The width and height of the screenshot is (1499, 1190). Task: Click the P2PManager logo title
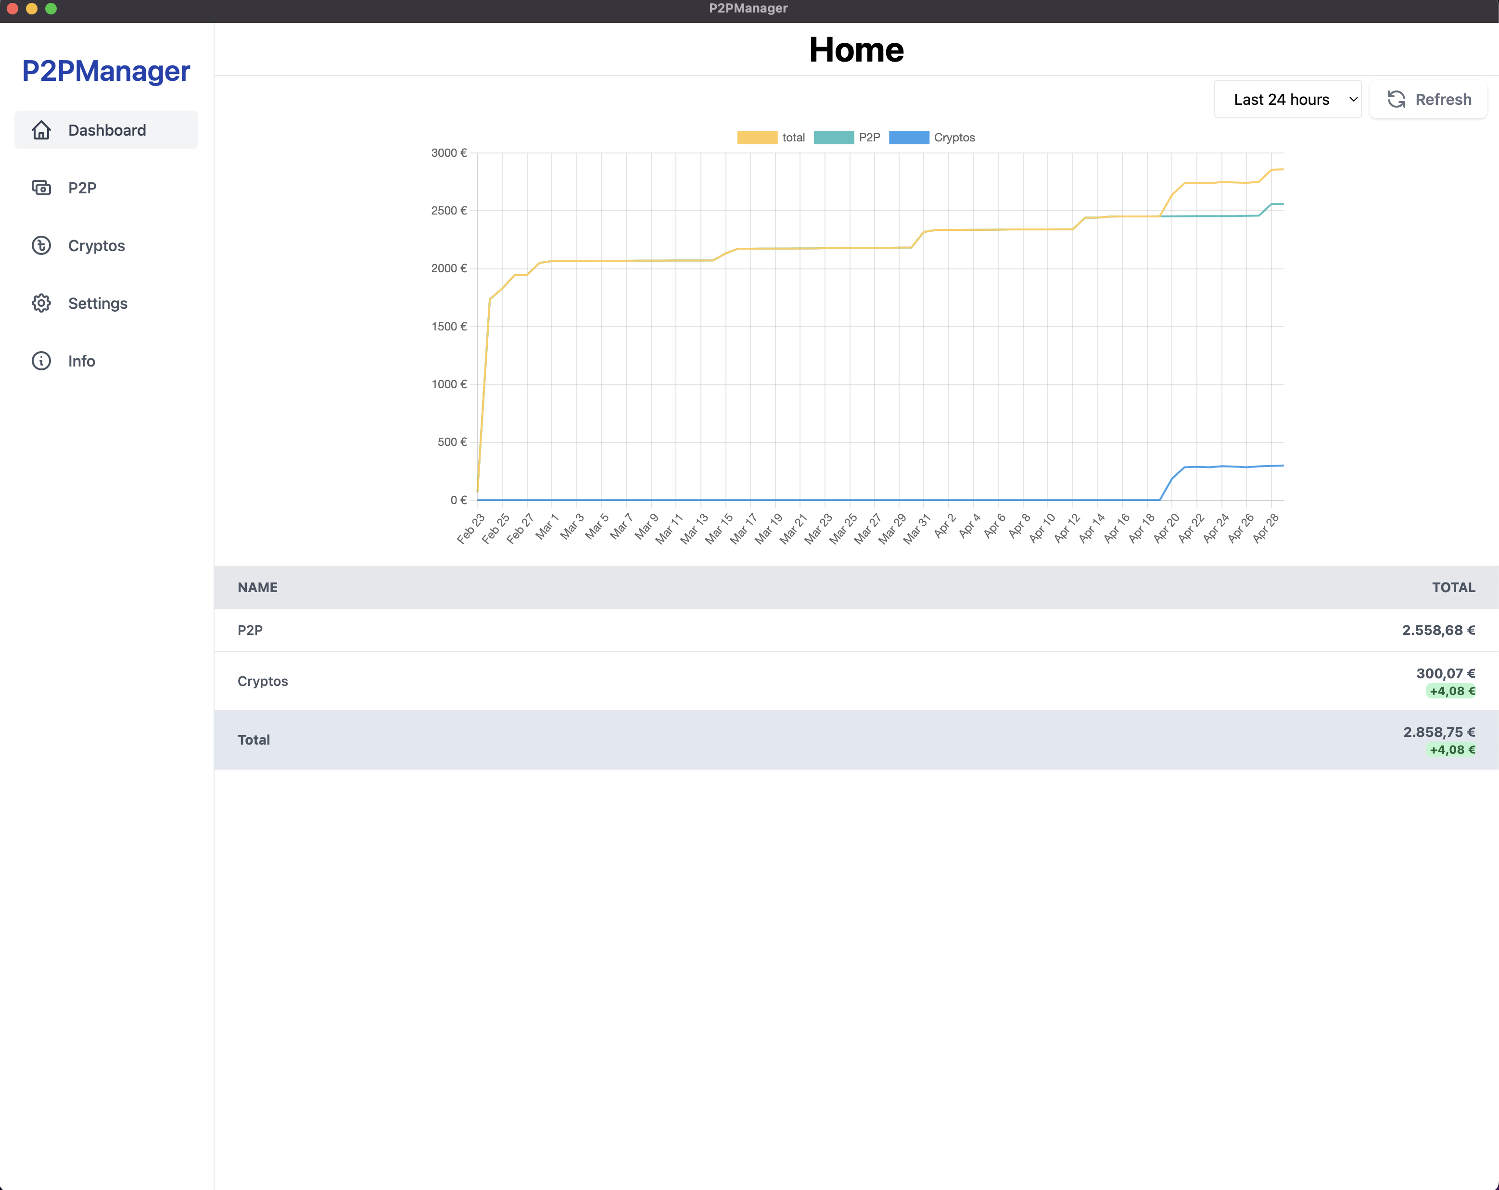click(106, 71)
